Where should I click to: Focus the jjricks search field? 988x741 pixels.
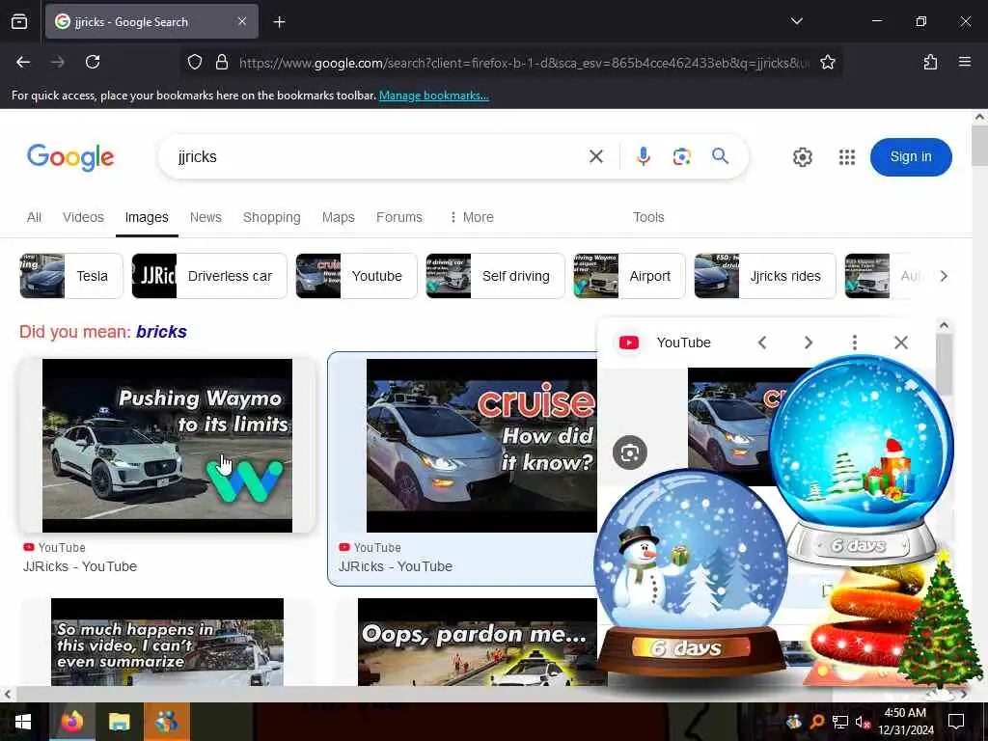[378, 156]
